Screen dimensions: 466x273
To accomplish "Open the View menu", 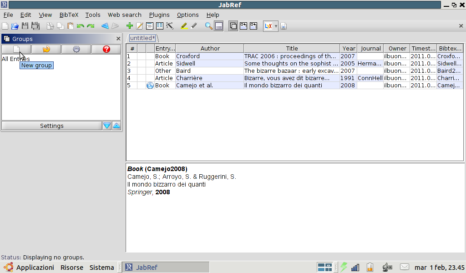I will point(45,15).
